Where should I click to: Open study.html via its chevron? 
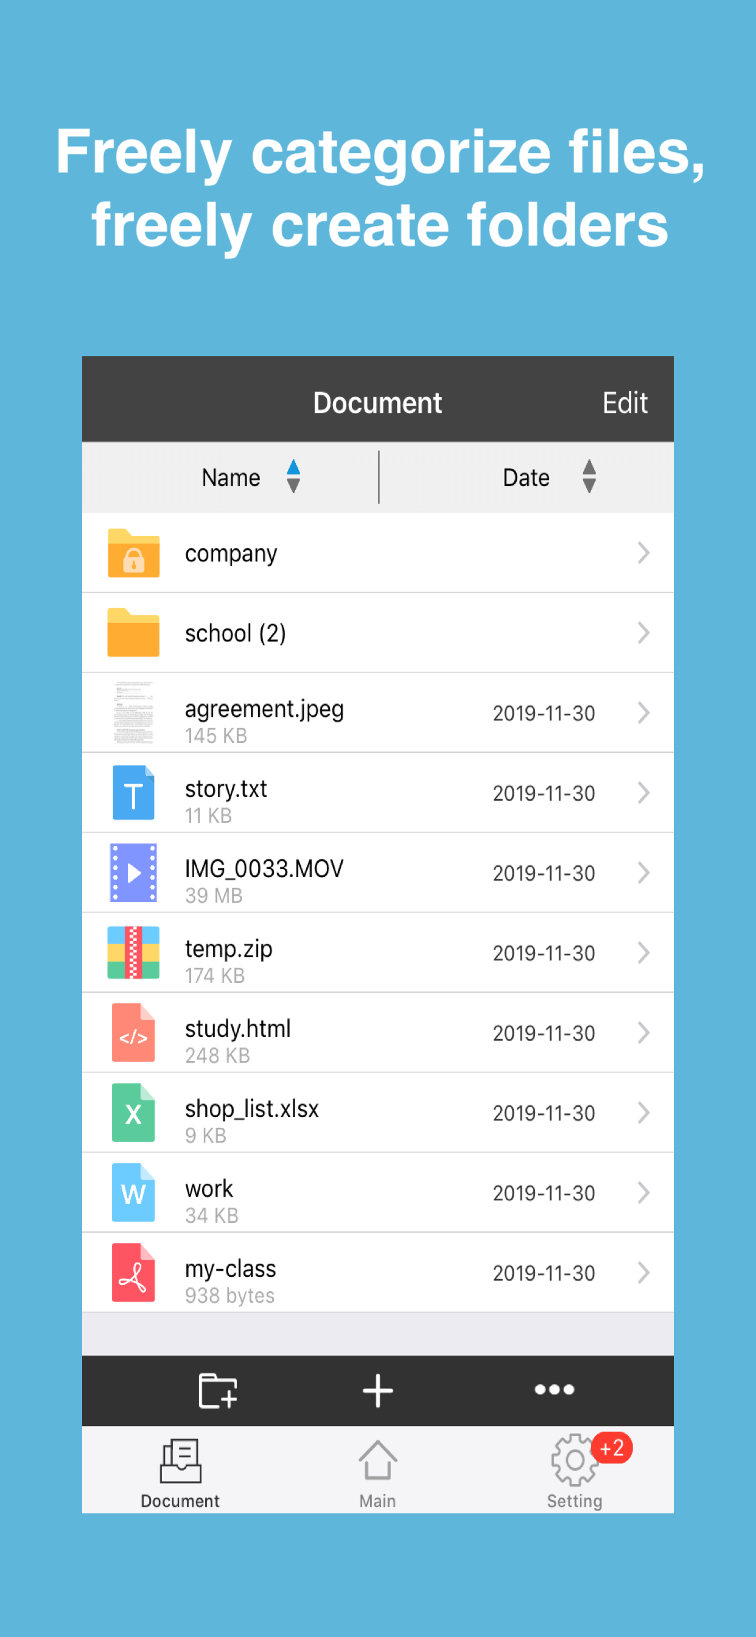point(643,1033)
